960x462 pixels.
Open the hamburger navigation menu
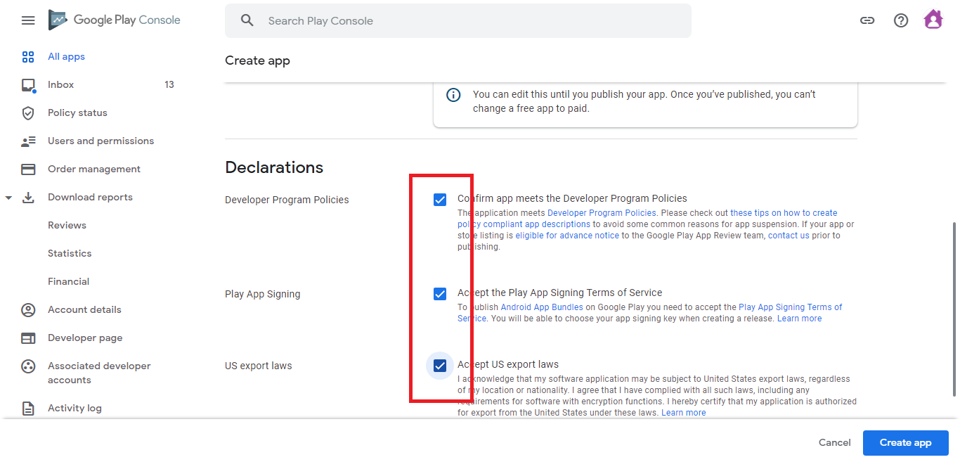click(x=28, y=20)
